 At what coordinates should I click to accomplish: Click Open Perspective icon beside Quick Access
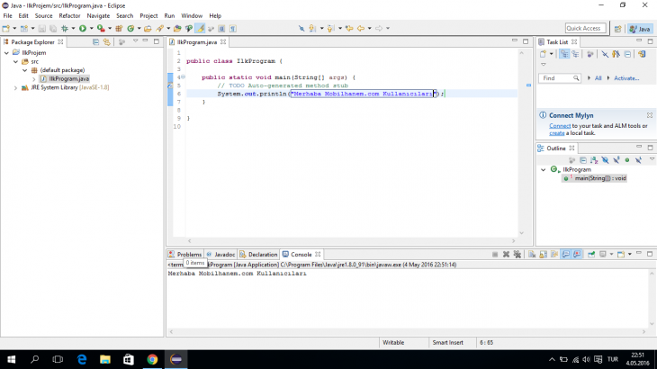point(617,29)
